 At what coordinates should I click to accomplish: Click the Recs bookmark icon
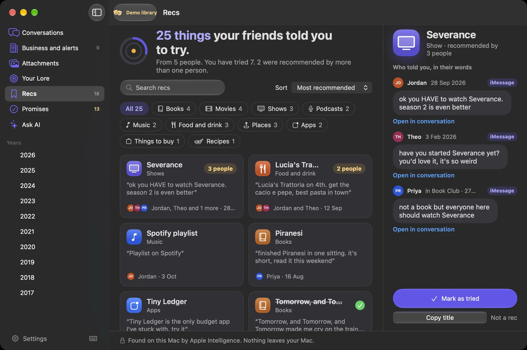click(x=14, y=94)
